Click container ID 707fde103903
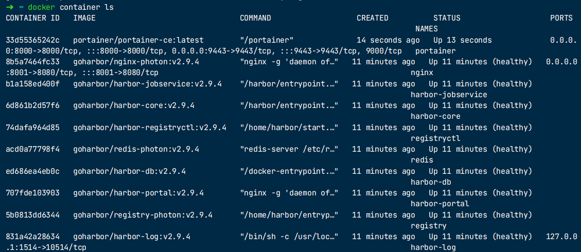Screen dimensions: 581x252 click(x=32, y=193)
